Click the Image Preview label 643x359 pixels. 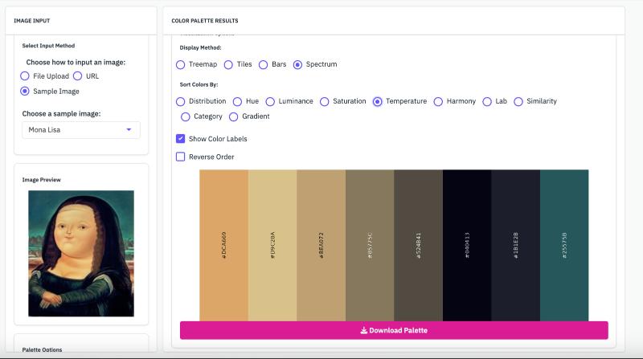coord(42,180)
